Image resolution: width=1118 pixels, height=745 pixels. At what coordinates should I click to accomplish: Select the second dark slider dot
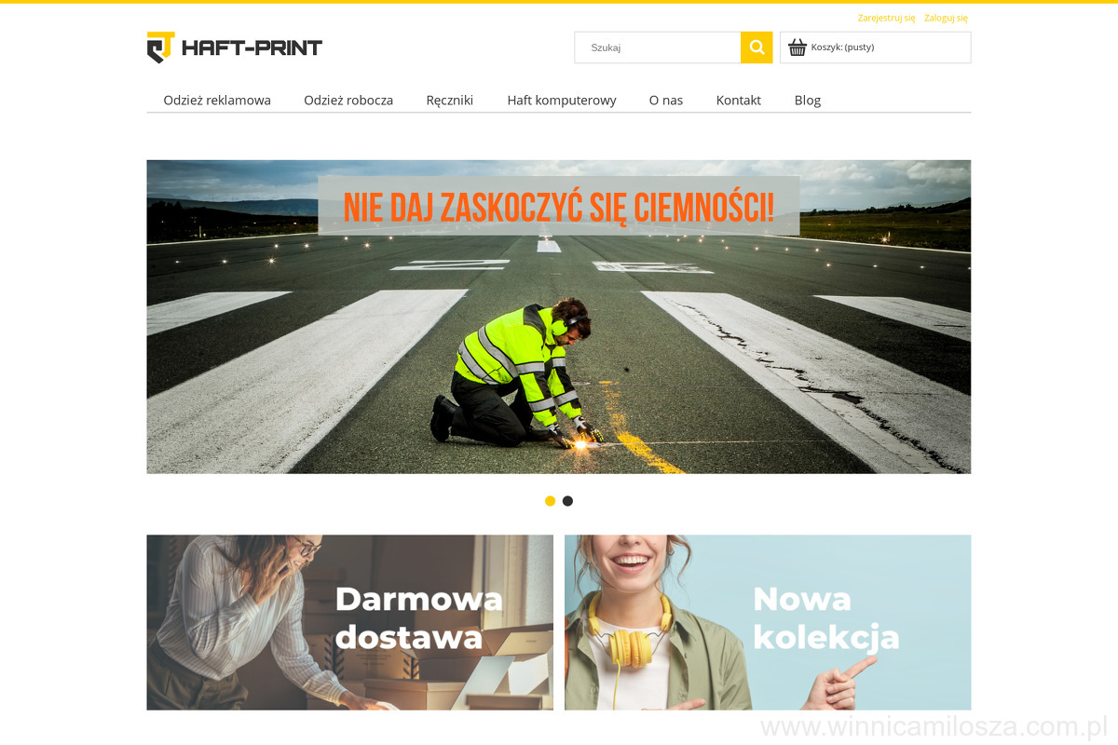coord(567,501)
